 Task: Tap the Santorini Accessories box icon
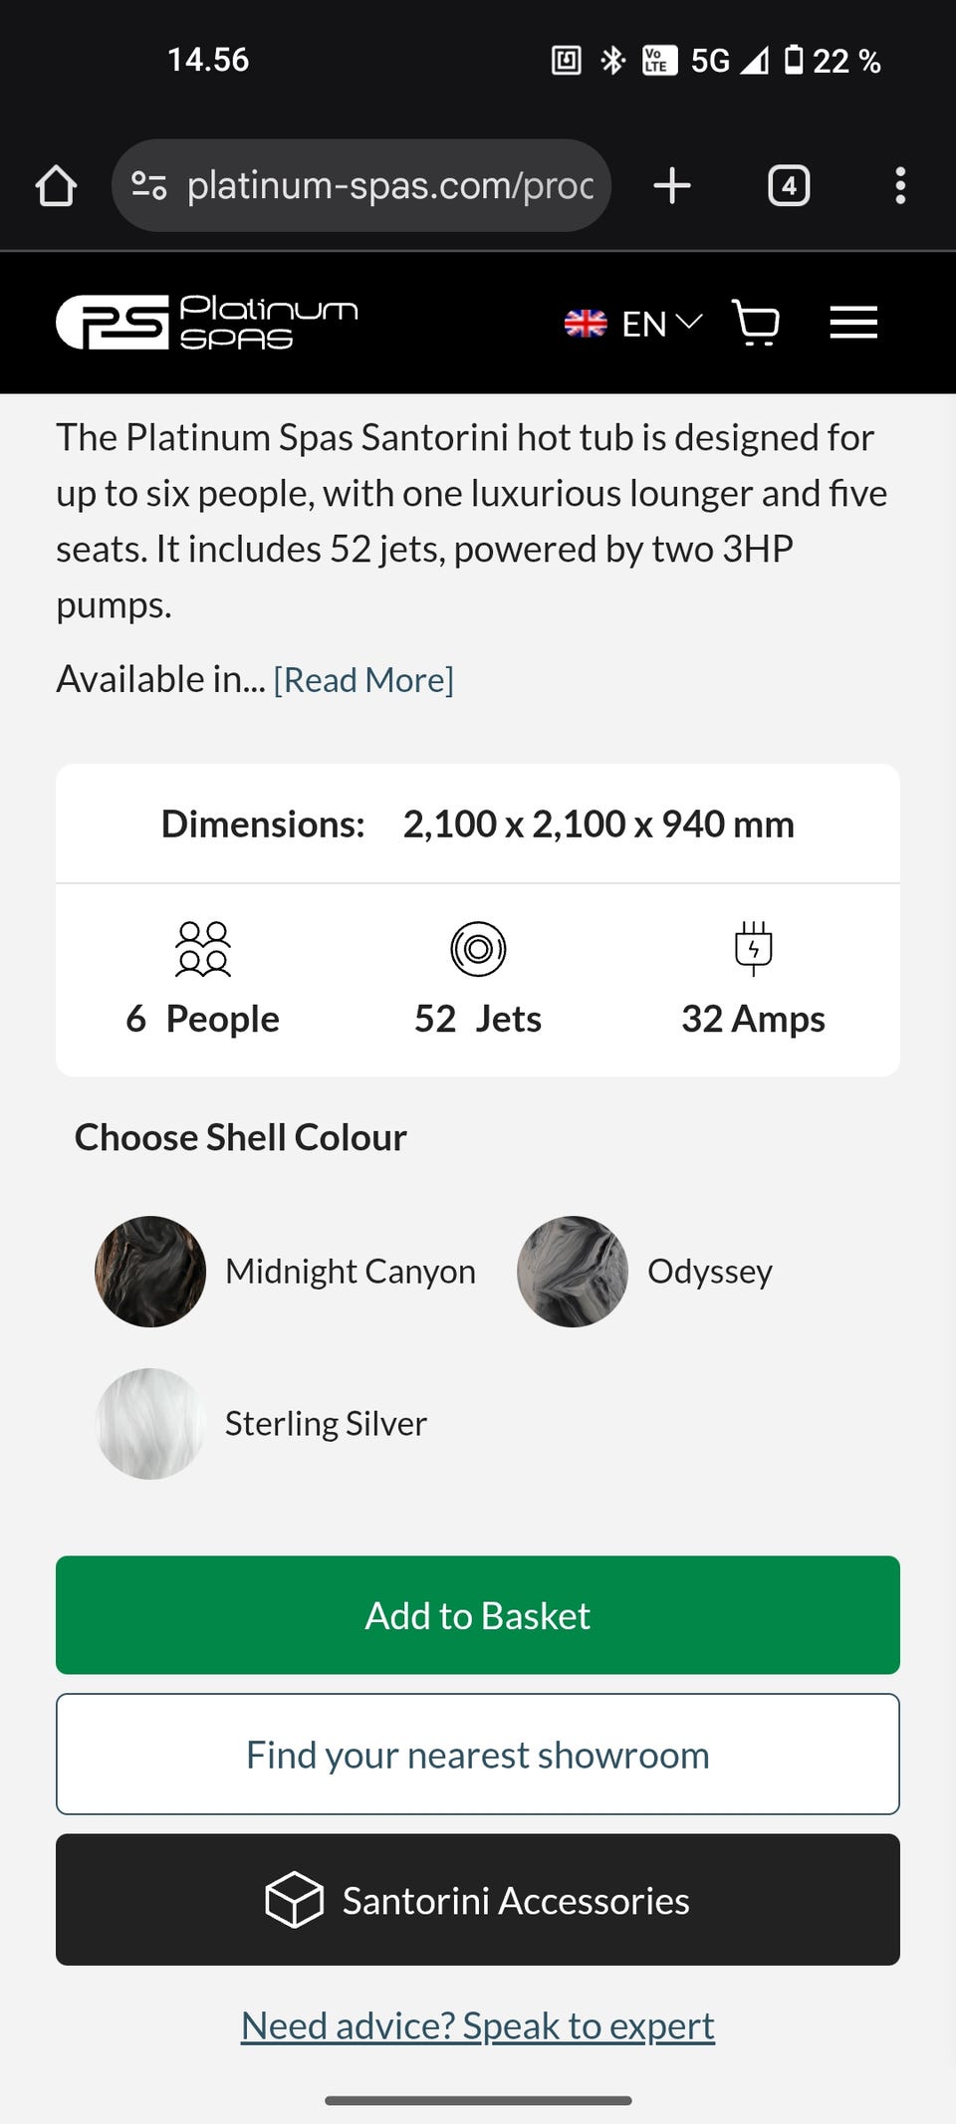coord(294,1900)
